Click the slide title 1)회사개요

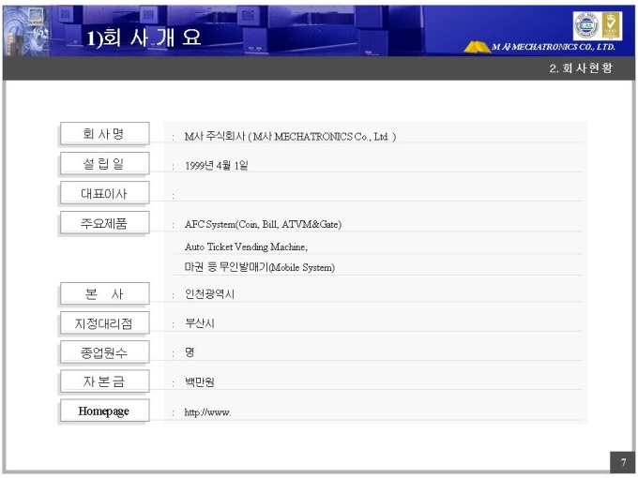(144, 37)
